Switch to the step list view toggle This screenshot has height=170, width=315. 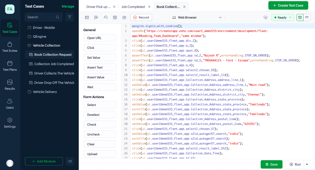(x=307, y=18)
